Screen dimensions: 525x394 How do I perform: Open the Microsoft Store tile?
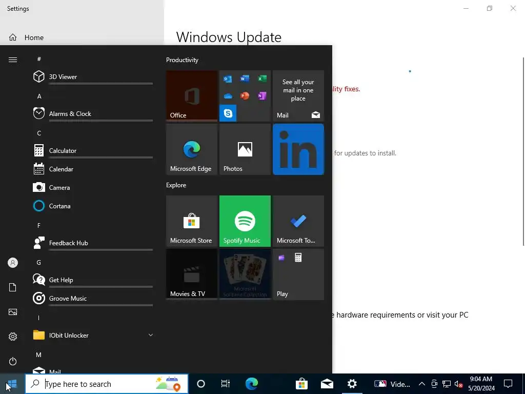(192, 221)
